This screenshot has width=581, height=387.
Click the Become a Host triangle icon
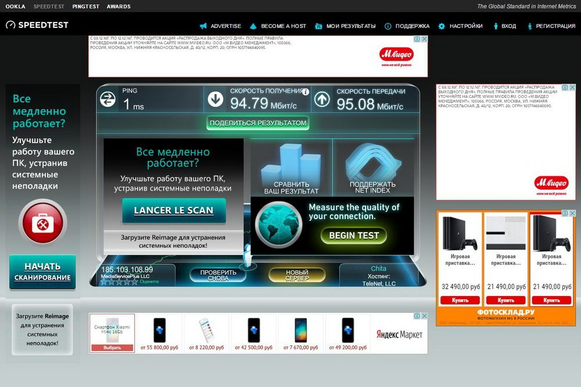[x=253, y=26]
